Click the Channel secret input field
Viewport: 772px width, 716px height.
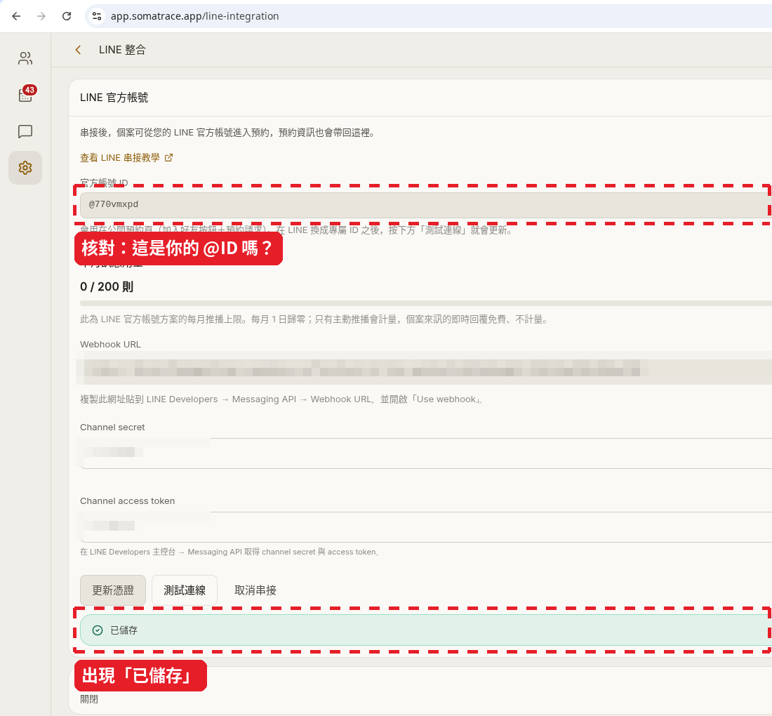pyautogui.click(x=425, y=453)
